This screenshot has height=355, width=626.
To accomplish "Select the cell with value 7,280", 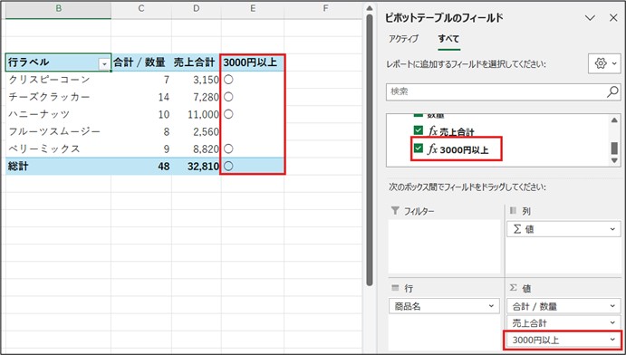I will [x=197, y=97].
